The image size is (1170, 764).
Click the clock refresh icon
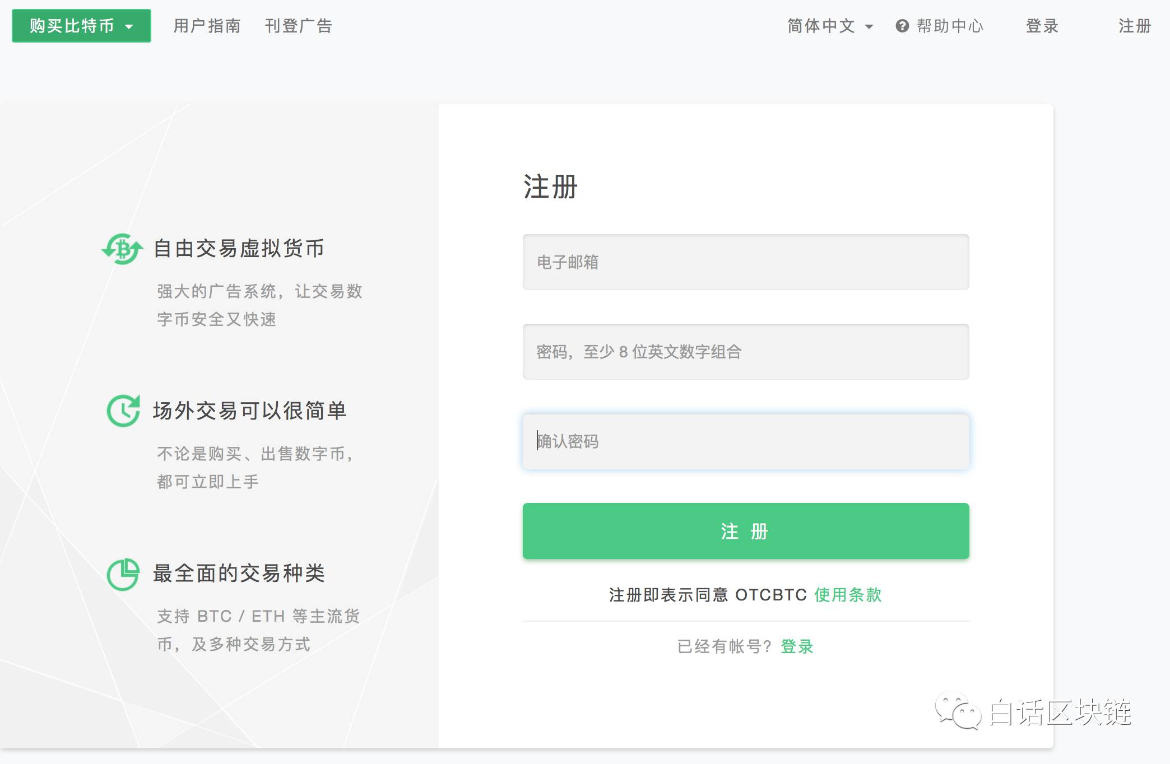[x=123, y=411]
